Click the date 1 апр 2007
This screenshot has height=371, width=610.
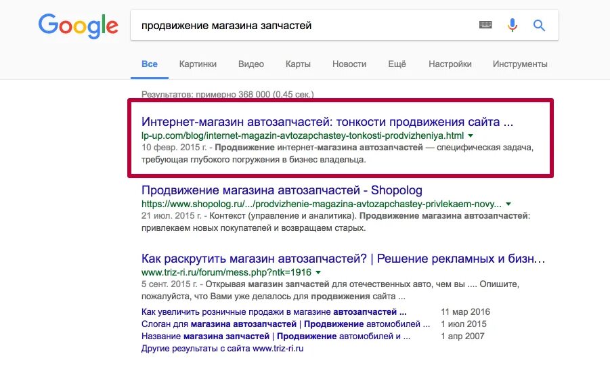pyautogui.click(x=462, y=336)
